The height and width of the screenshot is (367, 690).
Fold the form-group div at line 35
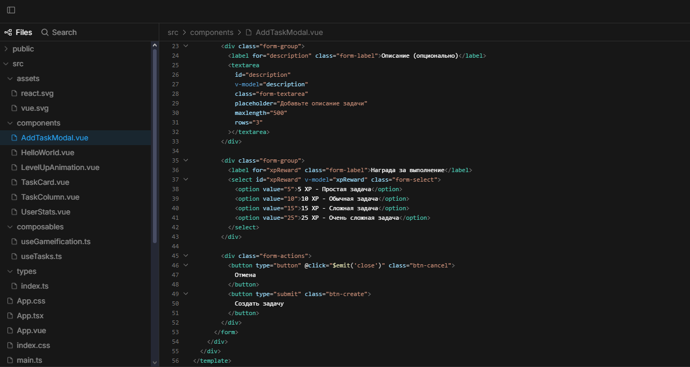pos(186,160)
